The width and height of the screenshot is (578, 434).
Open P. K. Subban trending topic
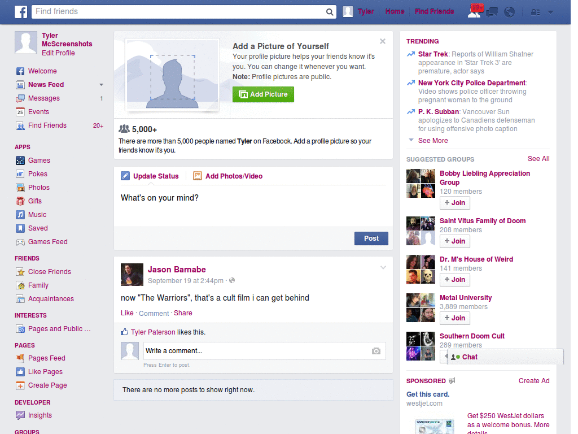click(438, 112)
